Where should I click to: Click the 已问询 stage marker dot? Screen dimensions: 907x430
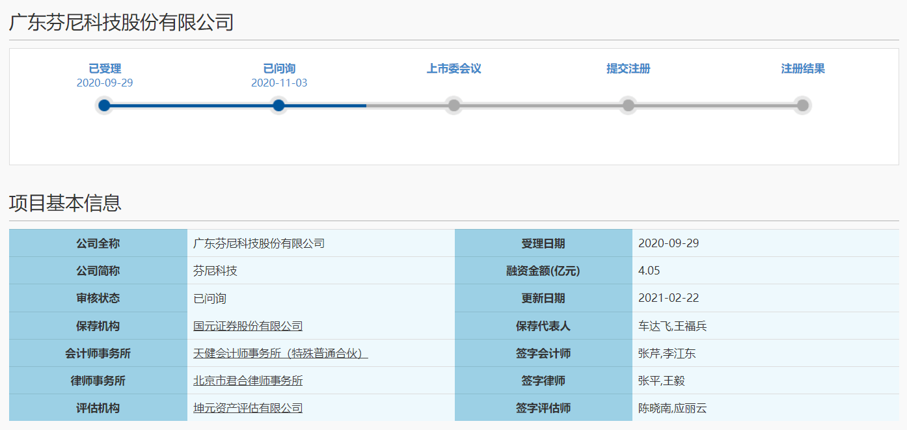click(x=278, y=105)
